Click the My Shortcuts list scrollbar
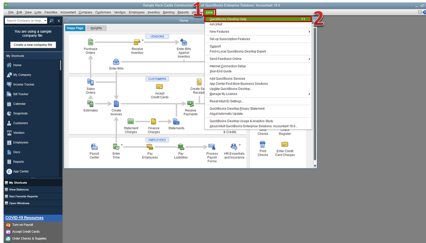The height and width of the screenshot is (243, 426). click(x=60, y=66)
